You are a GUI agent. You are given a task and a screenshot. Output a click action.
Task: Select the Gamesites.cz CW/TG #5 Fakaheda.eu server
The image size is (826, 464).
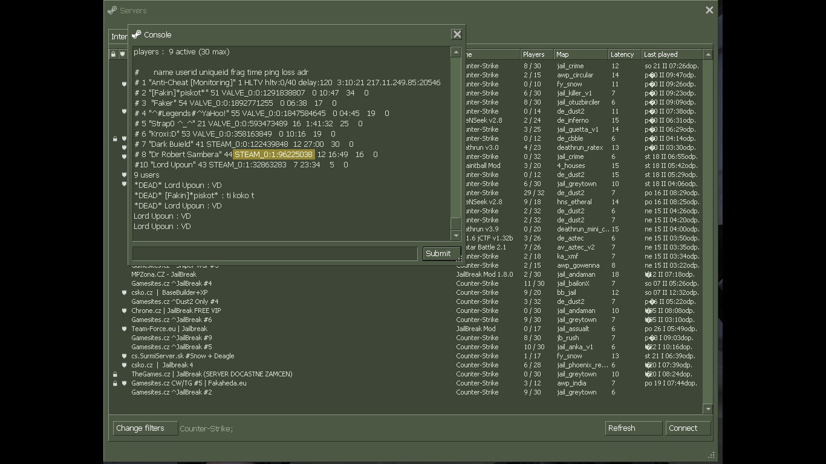click(x=406, y=383)
